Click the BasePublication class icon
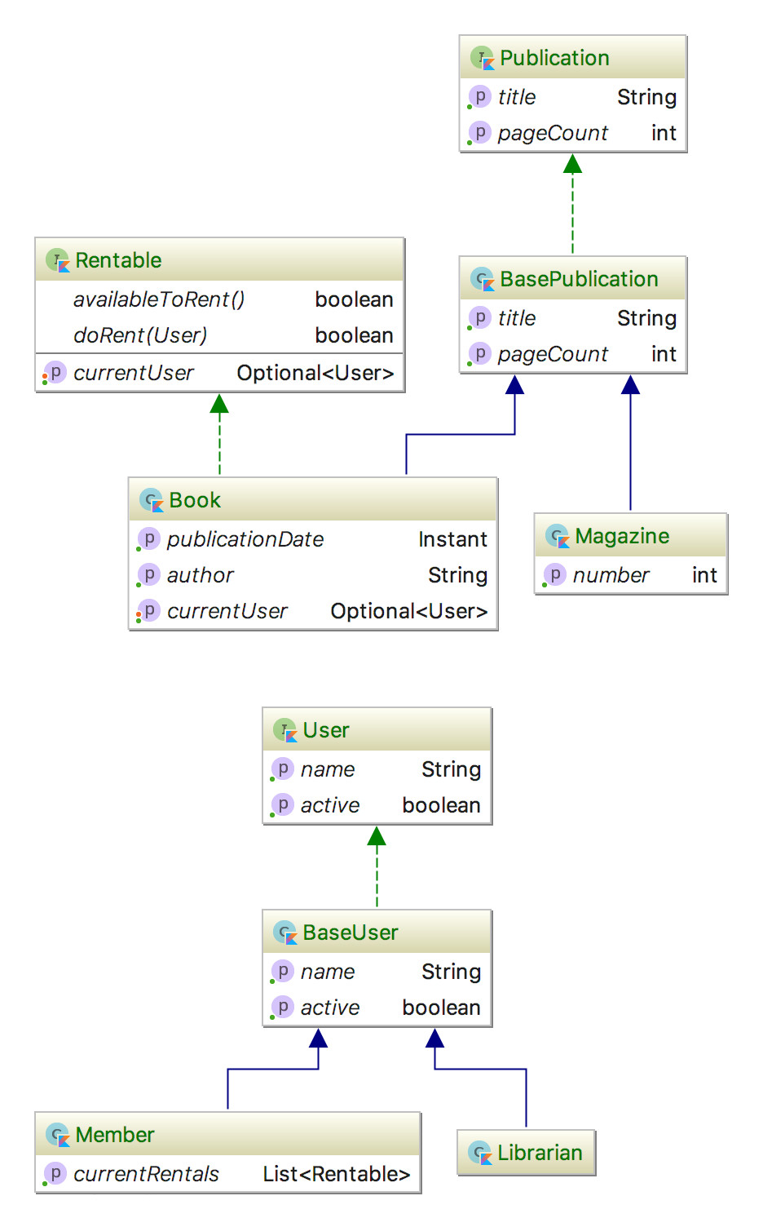 click(483, 279)
